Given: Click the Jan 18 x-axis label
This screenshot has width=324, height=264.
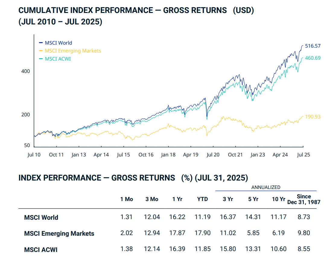Looking at the screenshot, I should coord(168,155).
